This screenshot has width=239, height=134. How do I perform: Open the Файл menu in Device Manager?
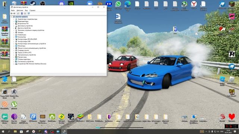click(x=13, y=10)
